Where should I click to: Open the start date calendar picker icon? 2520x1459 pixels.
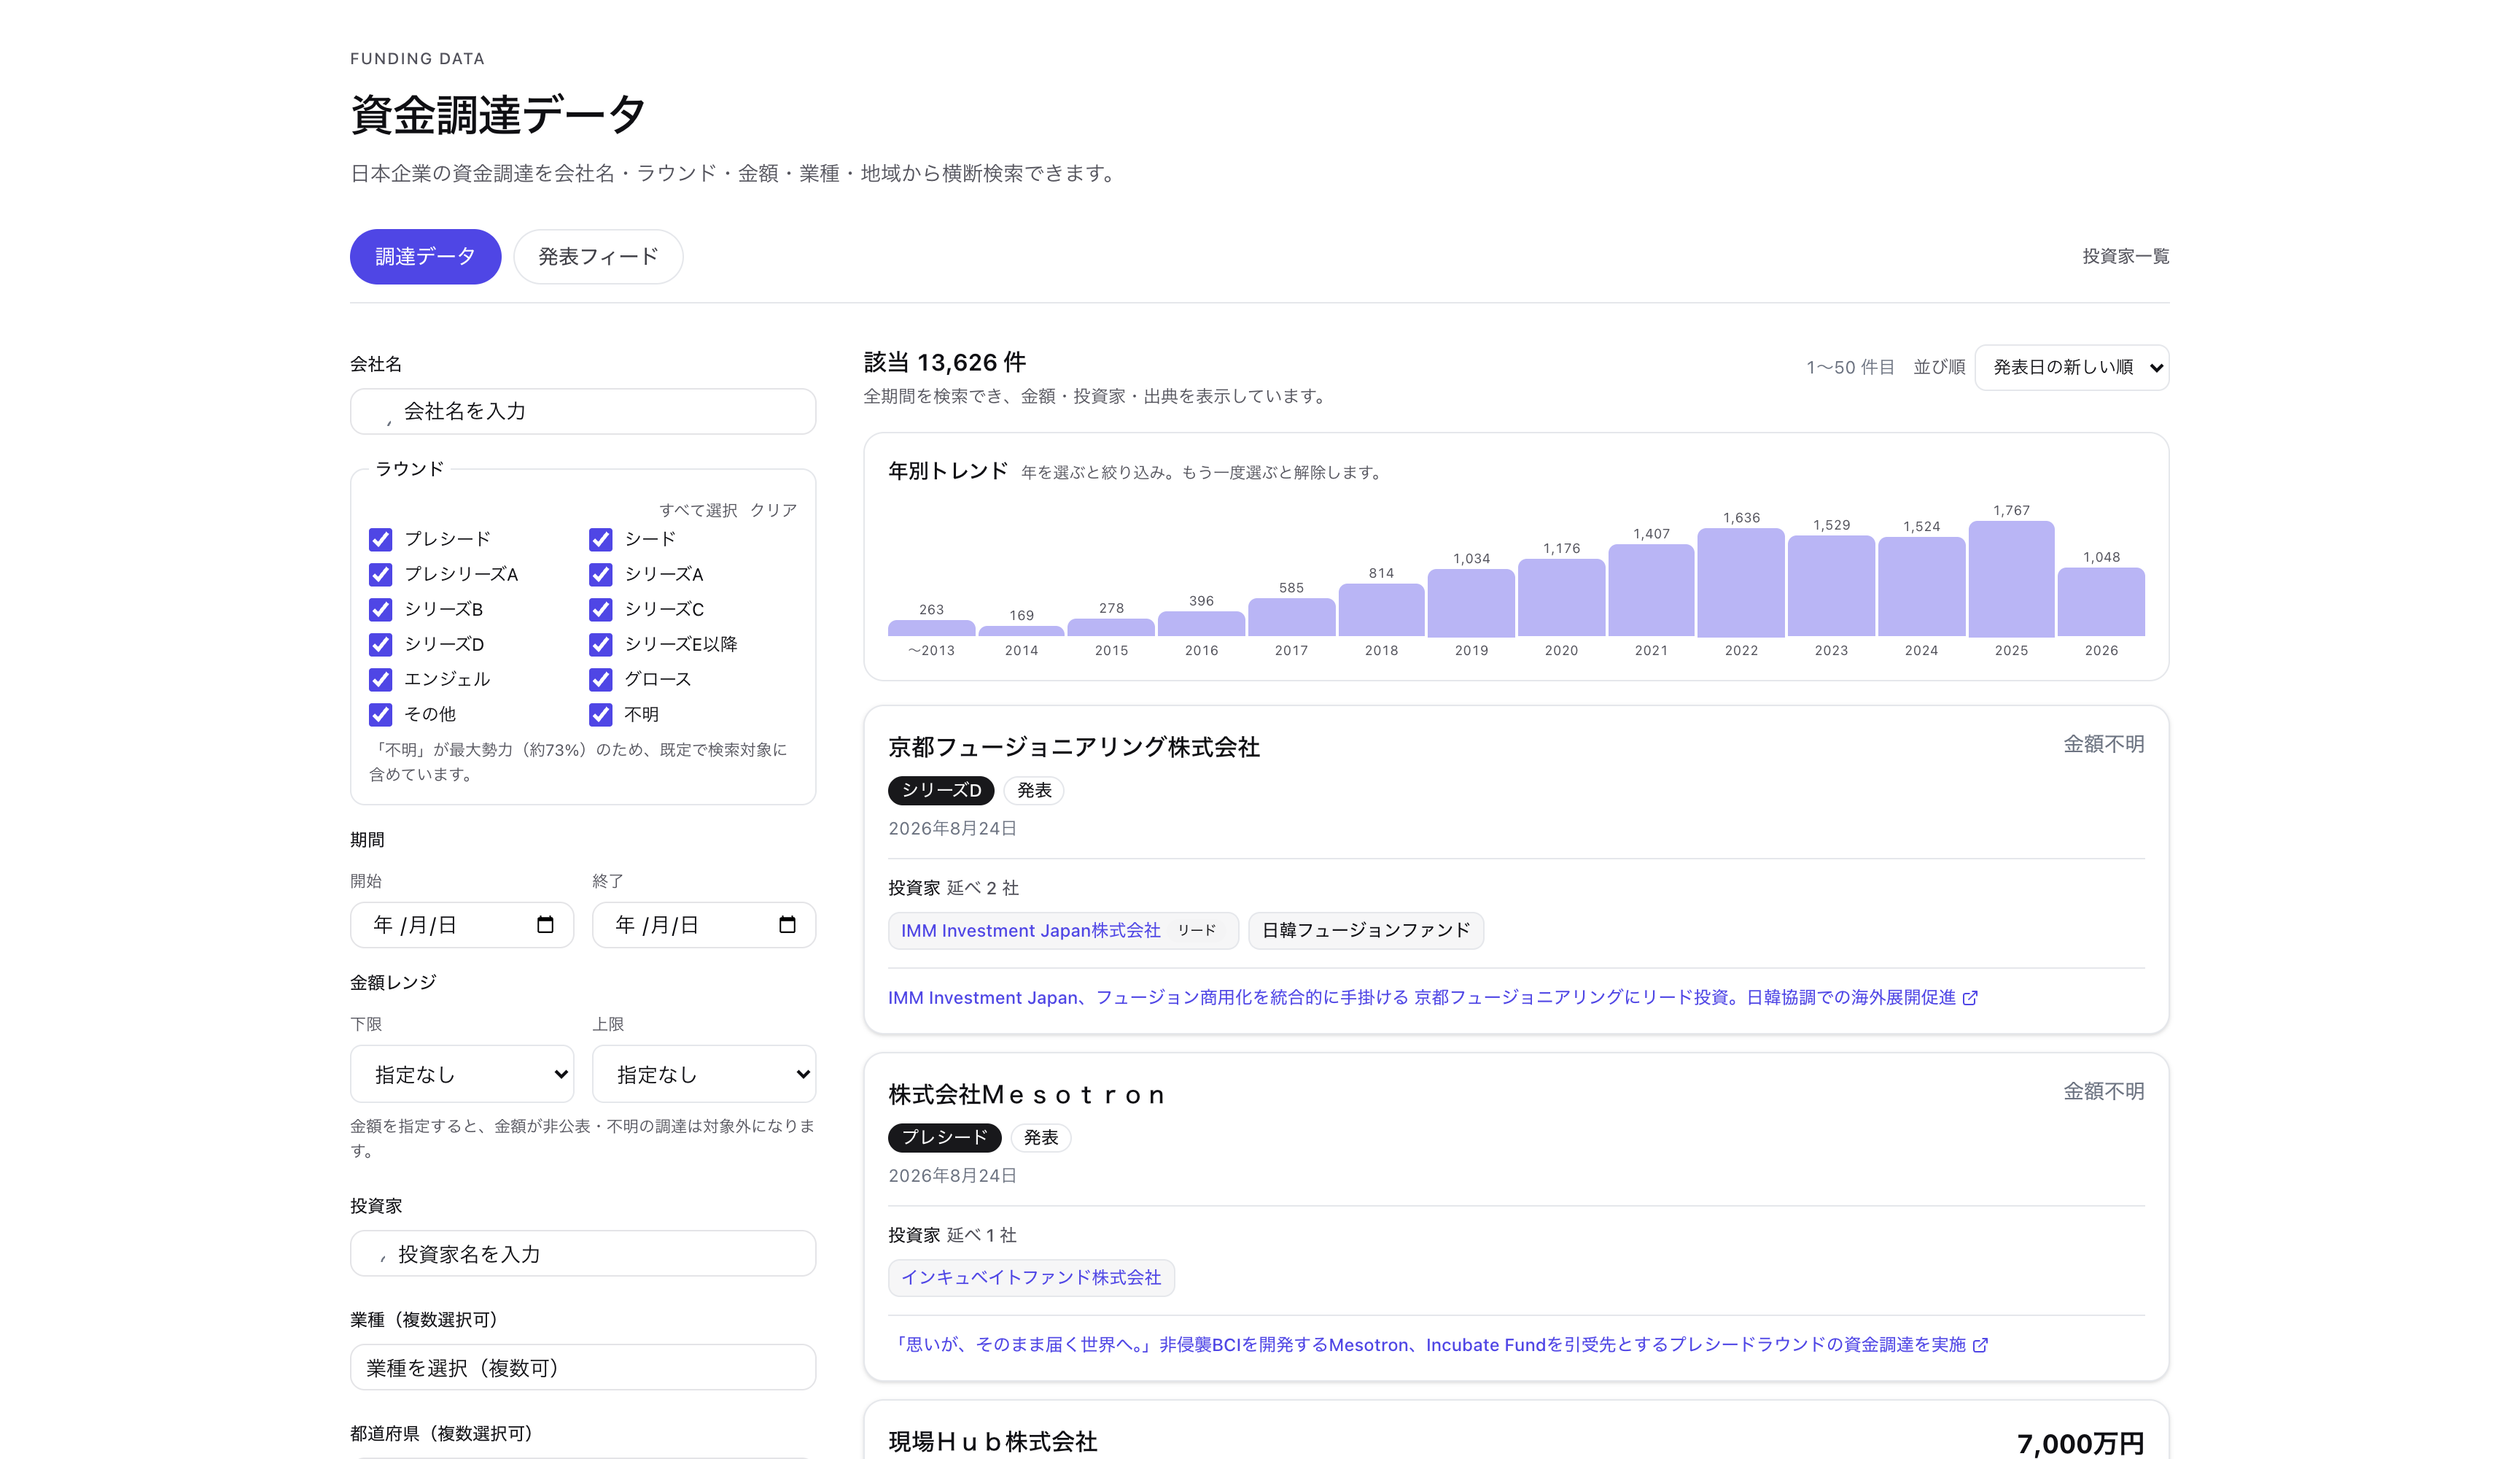pyautogui.click(x=545, y=924)
